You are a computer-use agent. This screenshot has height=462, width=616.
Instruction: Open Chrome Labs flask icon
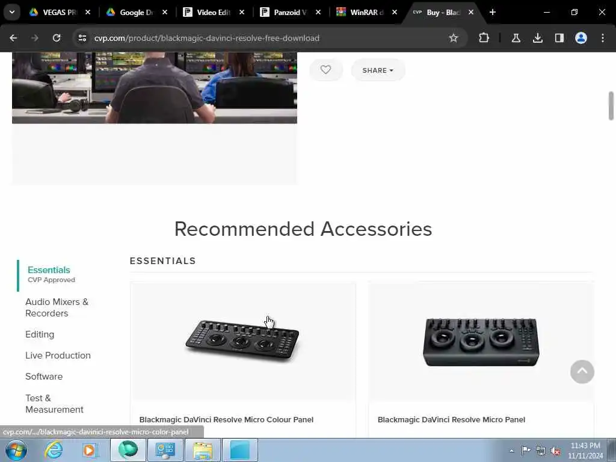click(516, 38)
